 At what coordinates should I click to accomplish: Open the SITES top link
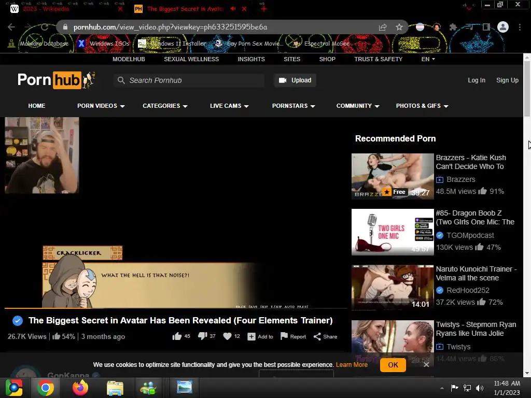point(292,59)
